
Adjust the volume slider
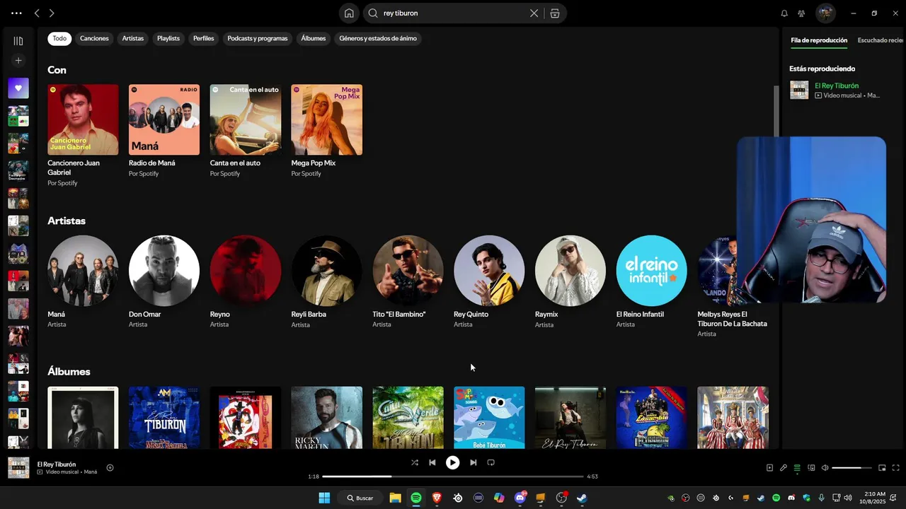851,468
